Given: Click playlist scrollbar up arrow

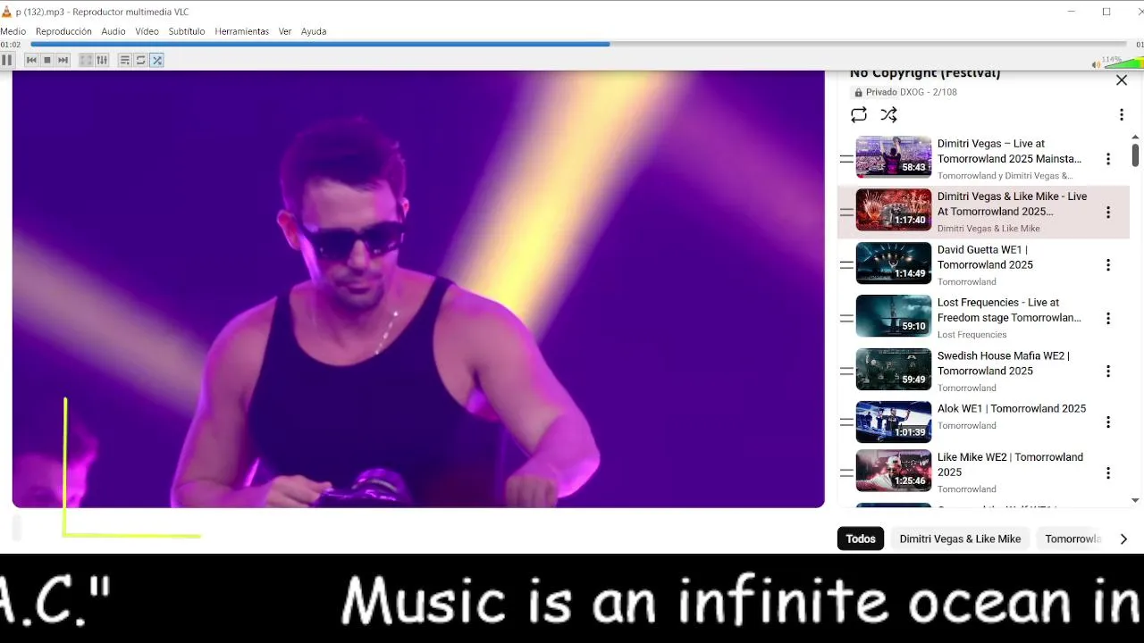Looking at the screenshot, I should tap(1135, 137).
